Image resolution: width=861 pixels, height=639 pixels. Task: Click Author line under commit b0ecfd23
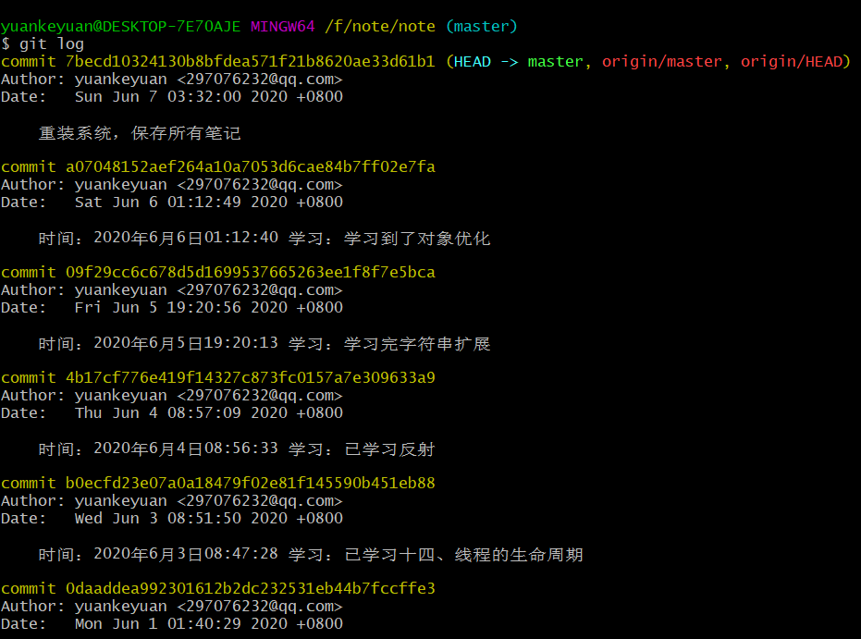(171, 500)
